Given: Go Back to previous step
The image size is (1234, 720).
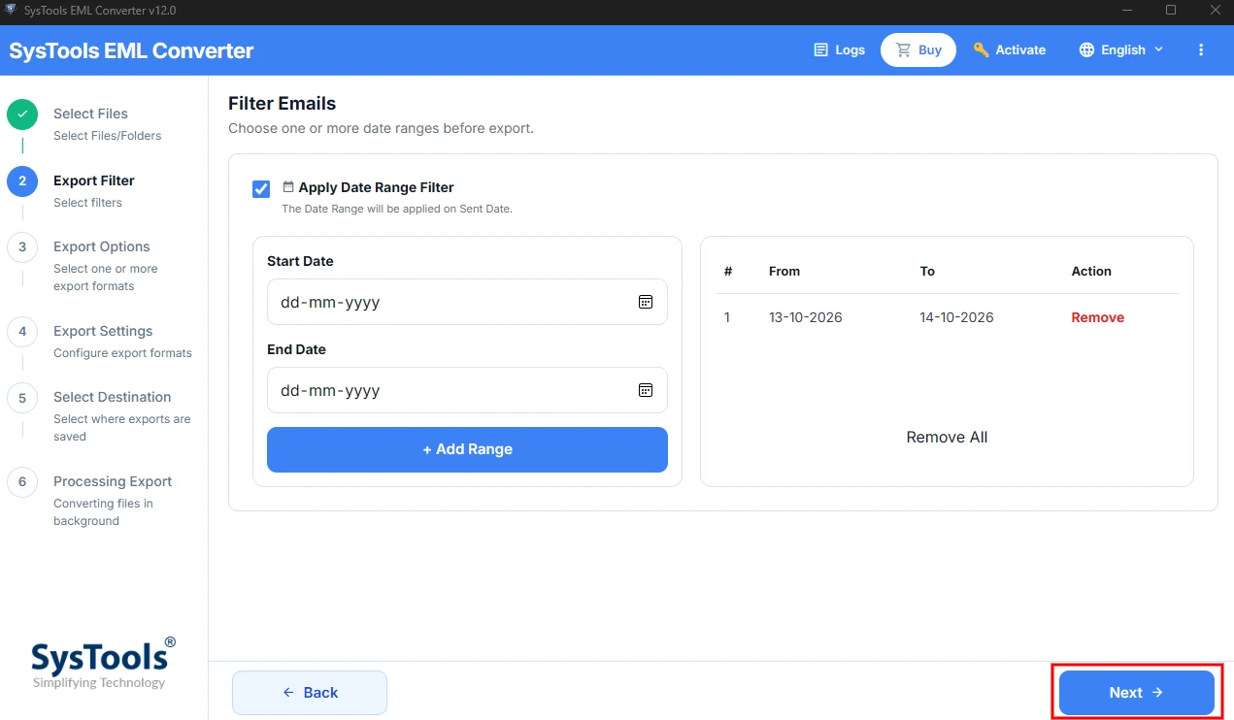Looking at the screenshot, I should pos(310,692).
